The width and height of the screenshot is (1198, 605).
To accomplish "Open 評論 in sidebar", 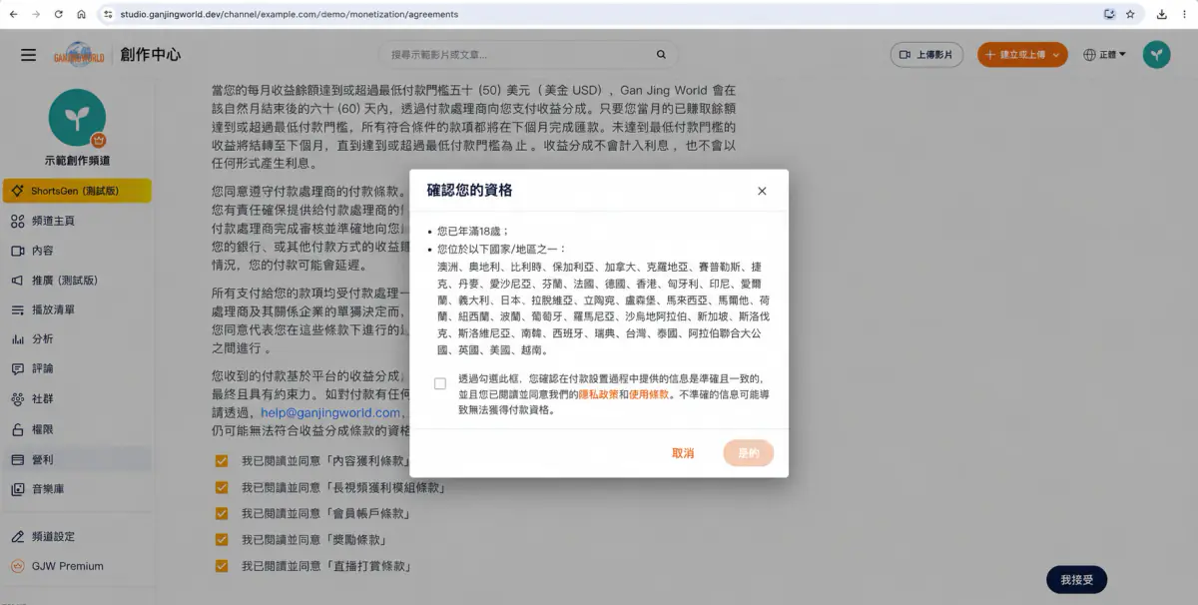I will point(77,368).
